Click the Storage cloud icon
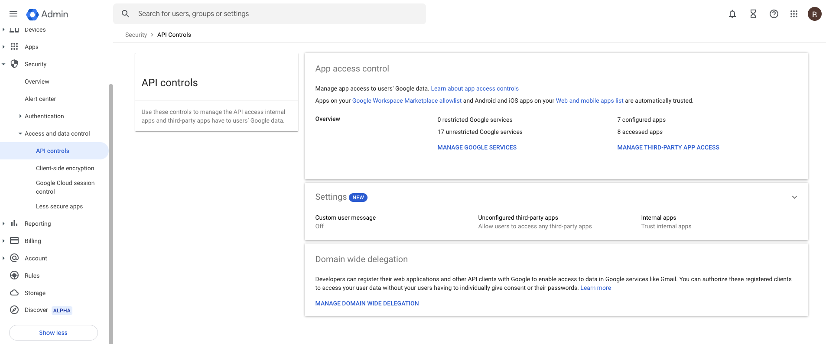The height and width of the screenshot is (344, 826). click(14, 292)
